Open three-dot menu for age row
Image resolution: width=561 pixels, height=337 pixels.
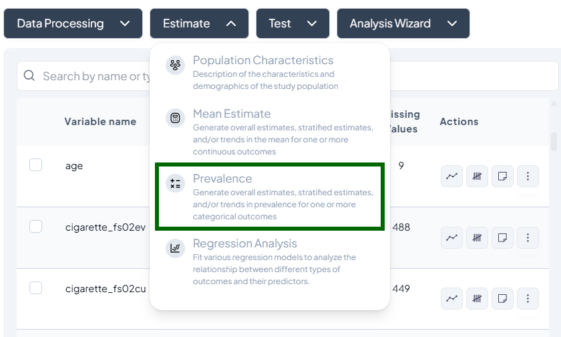click(x=528, y=177)
